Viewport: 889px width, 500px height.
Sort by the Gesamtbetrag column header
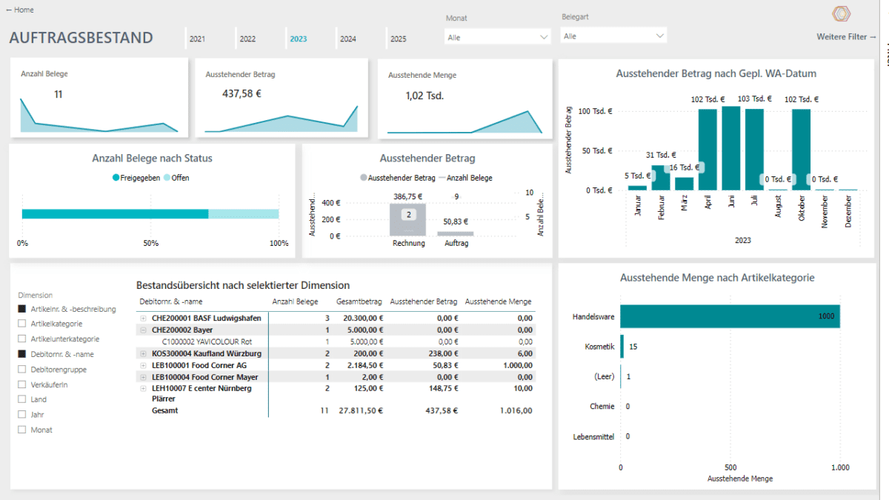pos(359,301)
